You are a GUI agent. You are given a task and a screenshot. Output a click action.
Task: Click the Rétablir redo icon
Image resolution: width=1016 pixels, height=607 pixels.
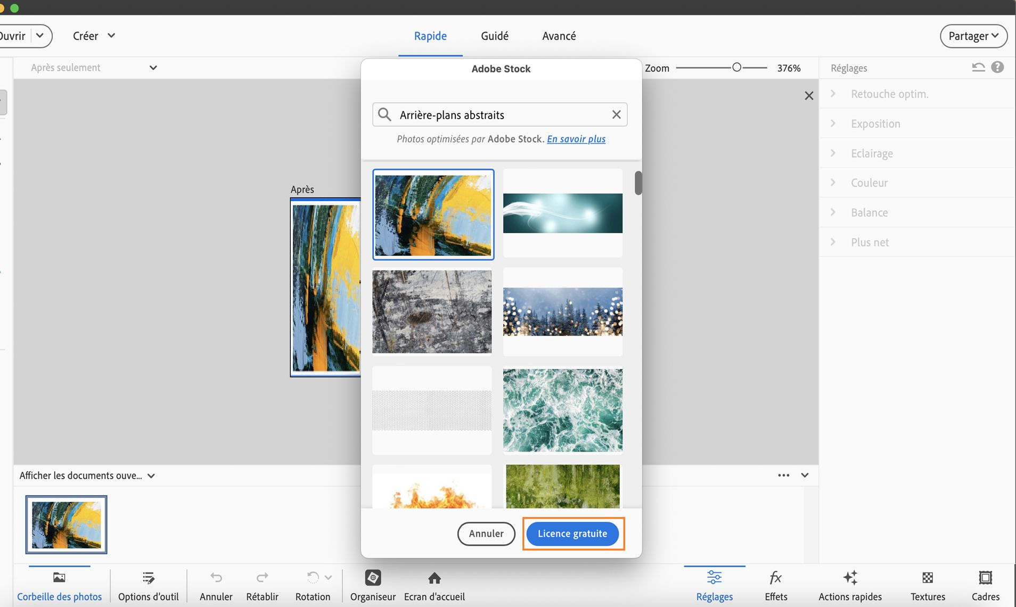pyautogui.click(x=262, y=578)
